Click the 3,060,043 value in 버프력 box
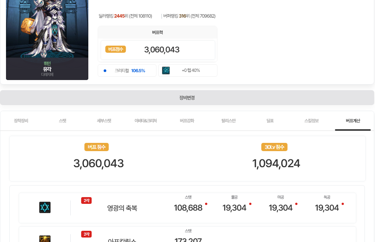Viewport: 375px width, 242px height. 162,50
